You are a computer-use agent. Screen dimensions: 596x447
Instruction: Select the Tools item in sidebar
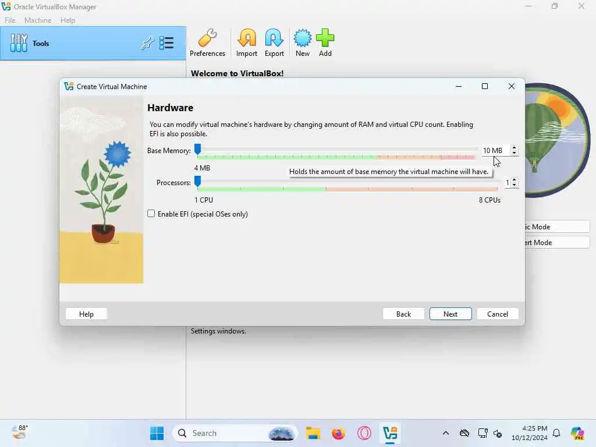pos(93,43)
